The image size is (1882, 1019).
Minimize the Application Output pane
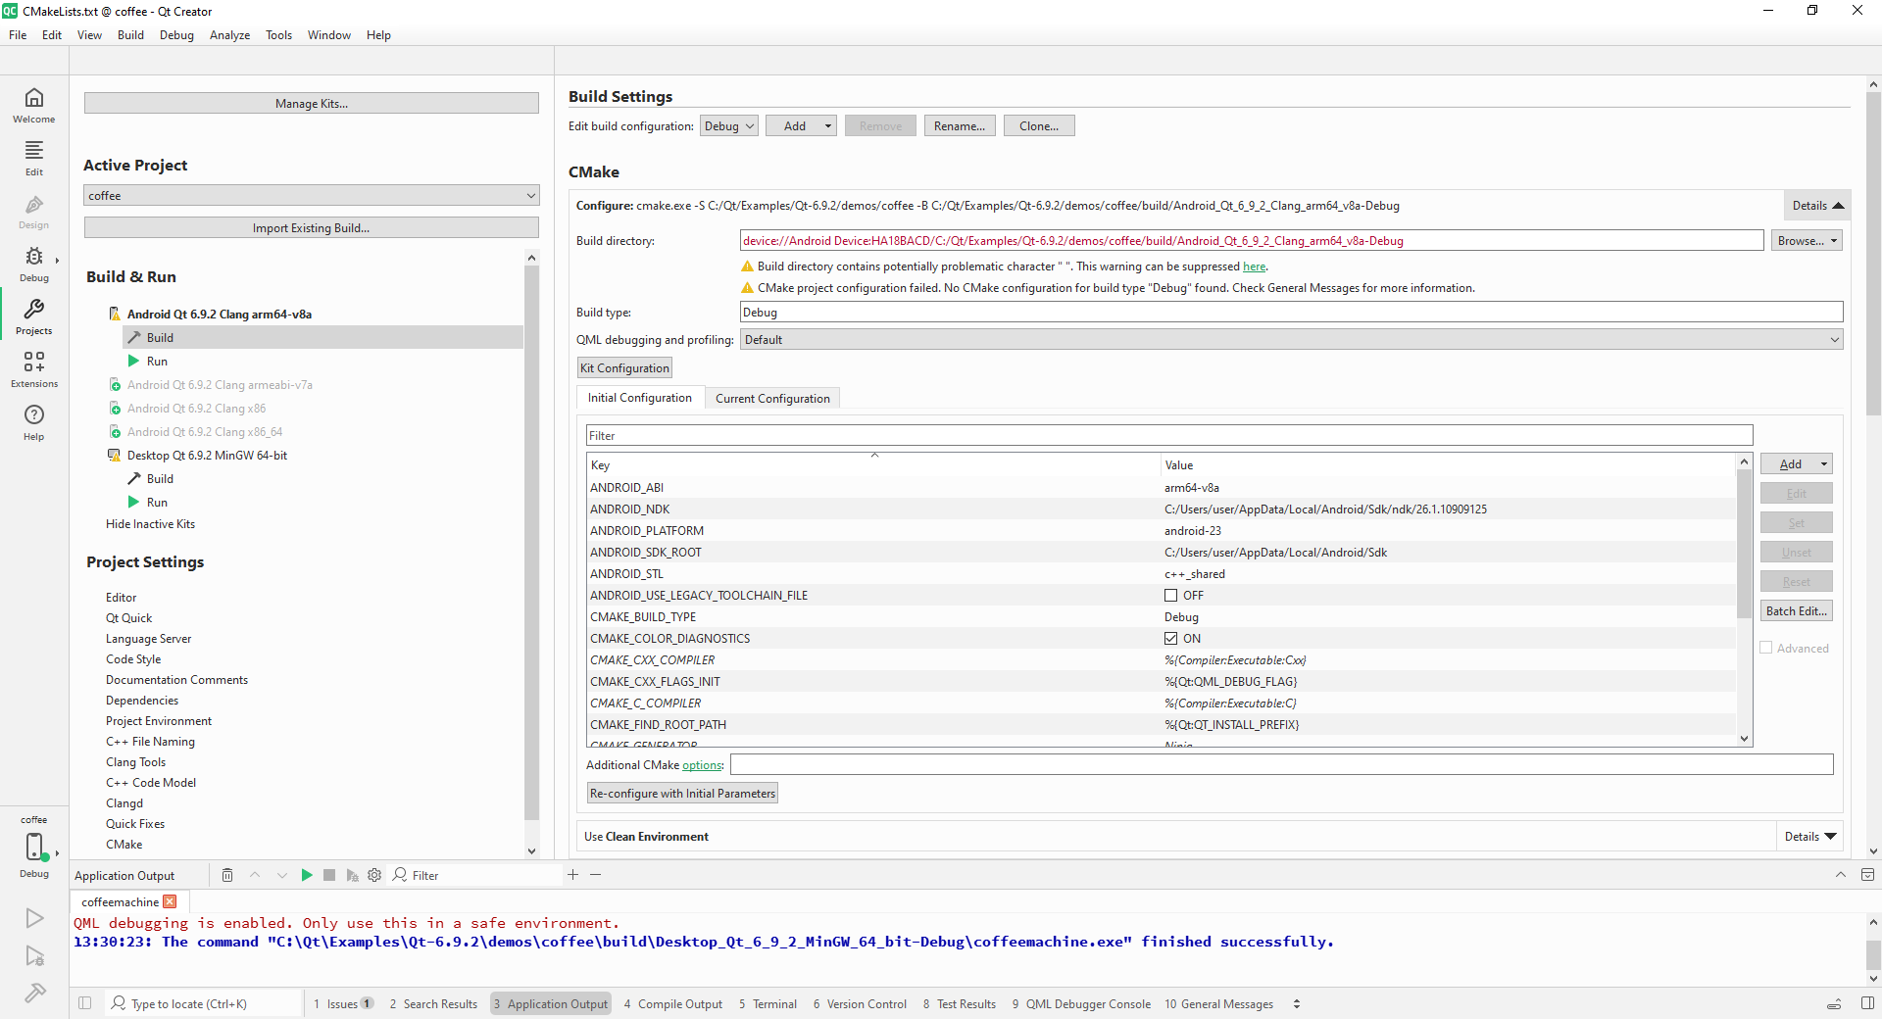(1840, 874)
